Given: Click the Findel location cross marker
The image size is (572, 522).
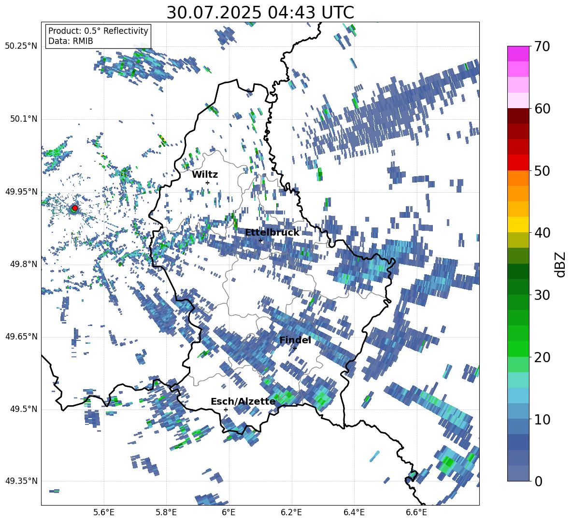Looking at the screenshot, I should coord(295,348).
